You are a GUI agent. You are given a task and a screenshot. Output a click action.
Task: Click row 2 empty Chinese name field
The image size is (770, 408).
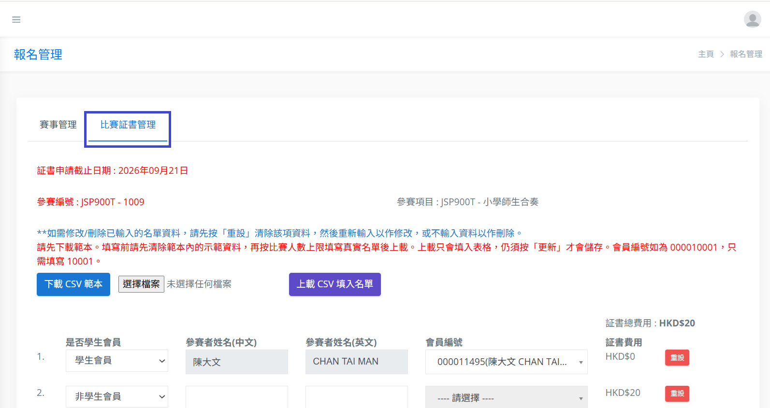(237, 397)
